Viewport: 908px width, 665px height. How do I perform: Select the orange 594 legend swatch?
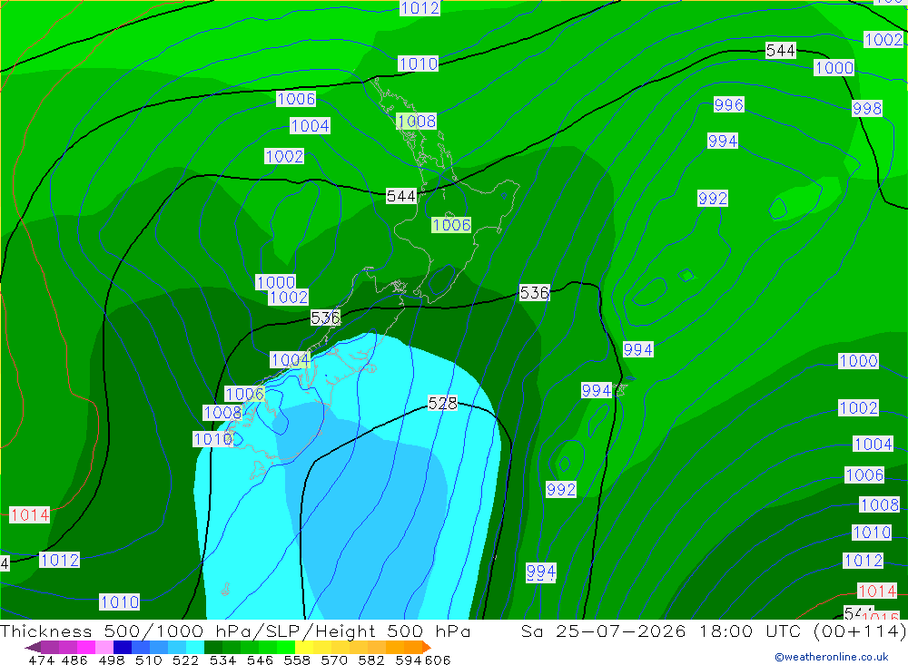click(x=413, y=647)
